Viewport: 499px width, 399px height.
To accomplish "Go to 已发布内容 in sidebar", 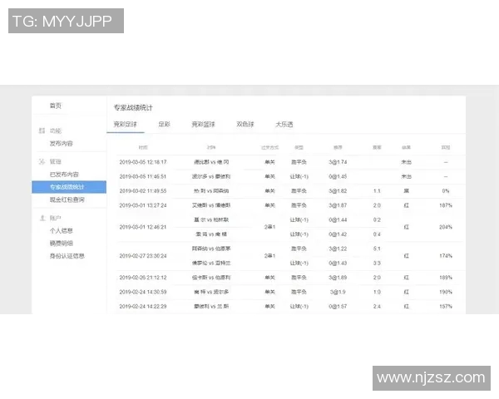I will coord(64,175).
